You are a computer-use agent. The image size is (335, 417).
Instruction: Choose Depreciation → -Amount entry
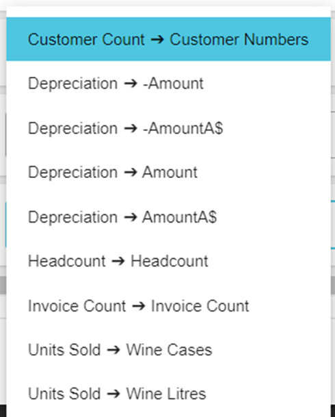click(x=168, y=84)
